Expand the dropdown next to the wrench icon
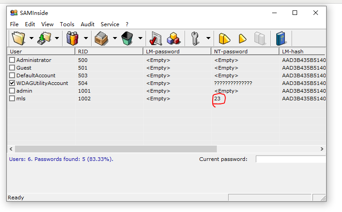The width and height of the screenshot is (342, 212). tap(208, 38)
